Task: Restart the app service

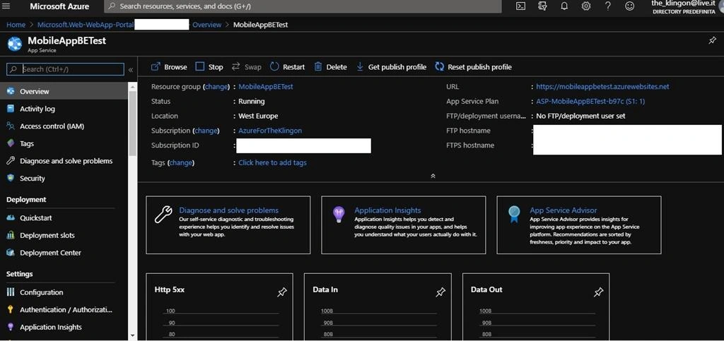Action: pos(287,67)
